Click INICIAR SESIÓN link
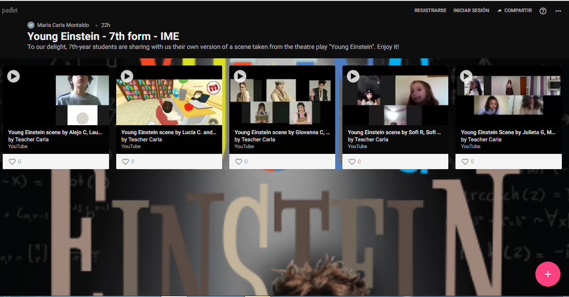Image resolution: width=569 pixels, height=297 pixels. click(471, 10)
